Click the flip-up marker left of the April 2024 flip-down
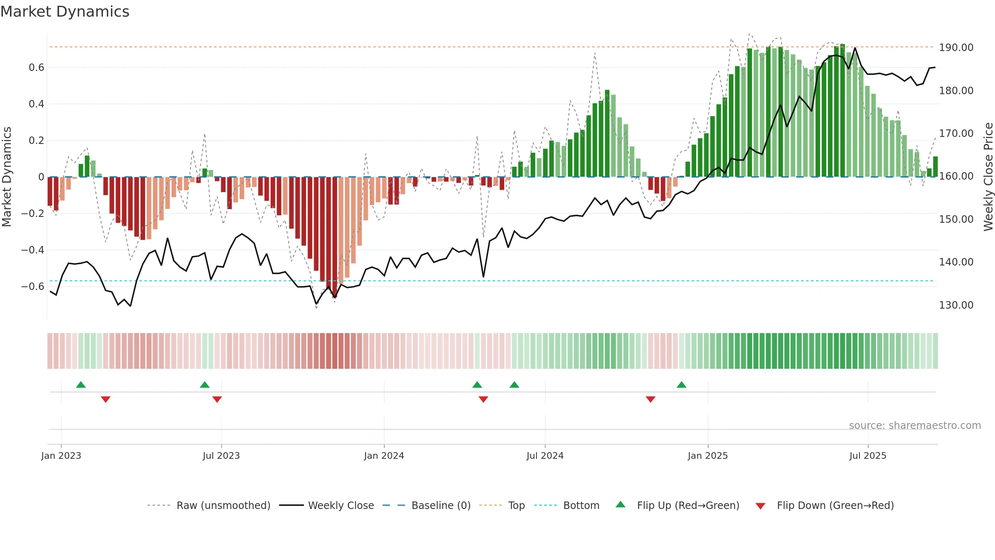Screen dimensions: 995x560 pyautogui.click(x=477, y=385)
